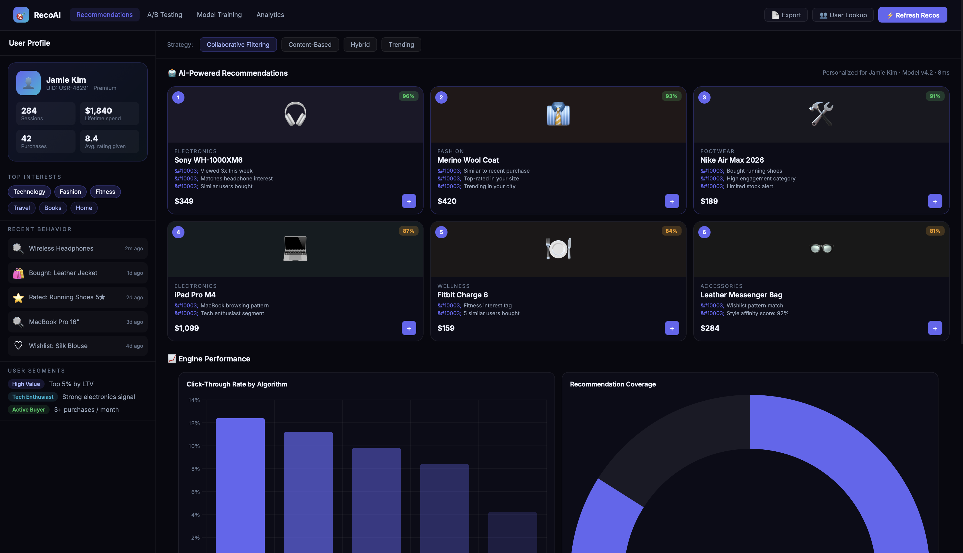Click Jamie Kim's profile avatar

pos(28,83)
